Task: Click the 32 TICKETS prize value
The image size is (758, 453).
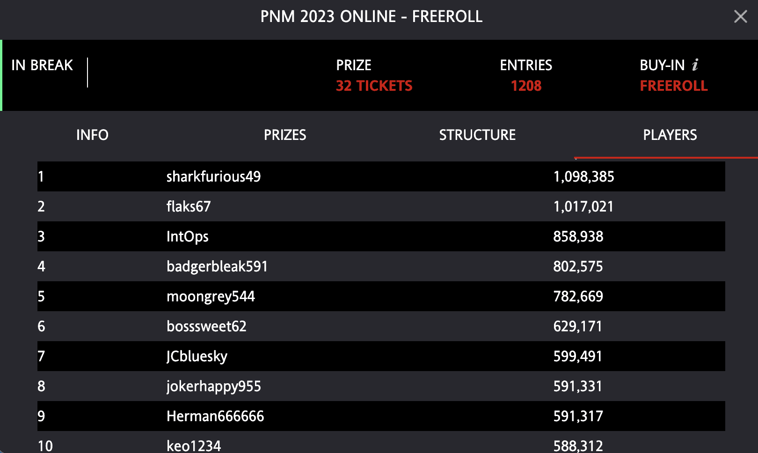Action: pos(374,86)
